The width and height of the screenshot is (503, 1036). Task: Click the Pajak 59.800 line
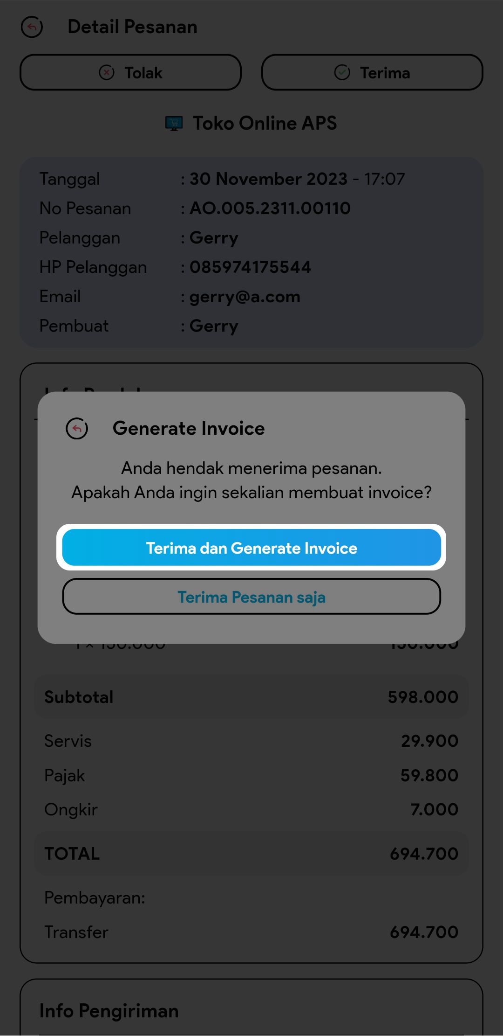(x=251, y=776)
